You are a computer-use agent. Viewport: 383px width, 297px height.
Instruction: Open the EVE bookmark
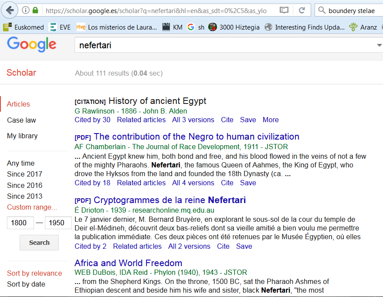tap(60, 27)
